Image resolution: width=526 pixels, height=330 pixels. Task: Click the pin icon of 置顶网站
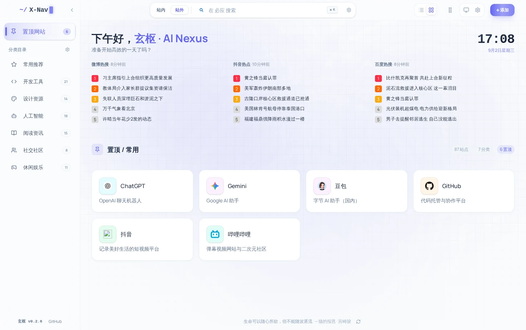tap(14, 31)
